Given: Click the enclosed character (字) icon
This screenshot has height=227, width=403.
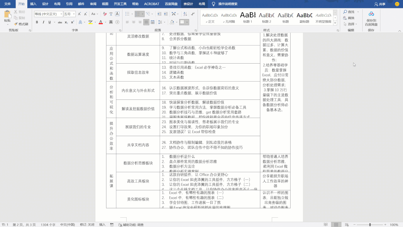Looking at the screenshot, I should tap(117, 22).
